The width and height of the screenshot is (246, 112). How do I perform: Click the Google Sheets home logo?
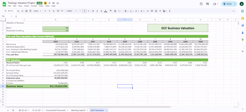pyautogui.click(x=4, y=4)
